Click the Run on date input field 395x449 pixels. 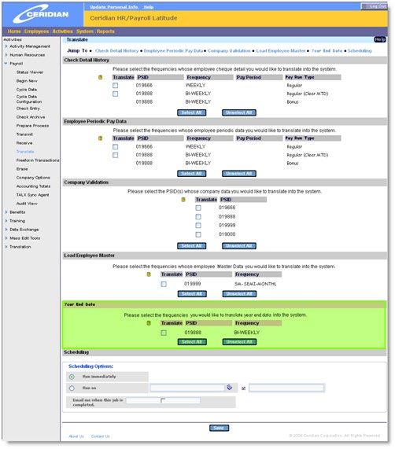pos(187,388)
